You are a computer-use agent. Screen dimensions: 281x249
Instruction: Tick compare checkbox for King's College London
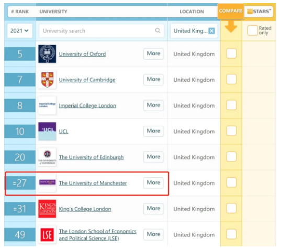[231, 208]
